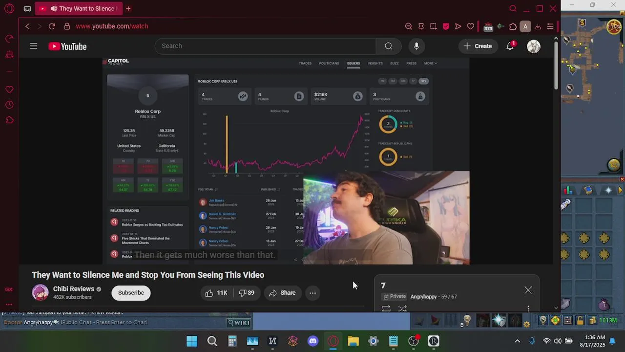The width and height of the screenshot is (625, 352).
Task: Open RuneLite quest journal tab
Action: [588, 190]
